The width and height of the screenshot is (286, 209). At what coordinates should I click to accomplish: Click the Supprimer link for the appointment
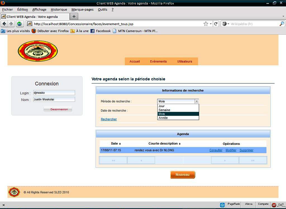(x=246, y=150)
